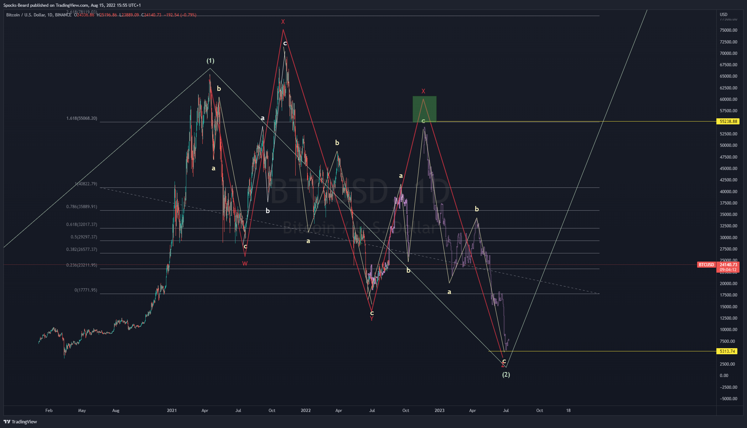Click the 09:04:12 countdown timer label

(728, 270)
